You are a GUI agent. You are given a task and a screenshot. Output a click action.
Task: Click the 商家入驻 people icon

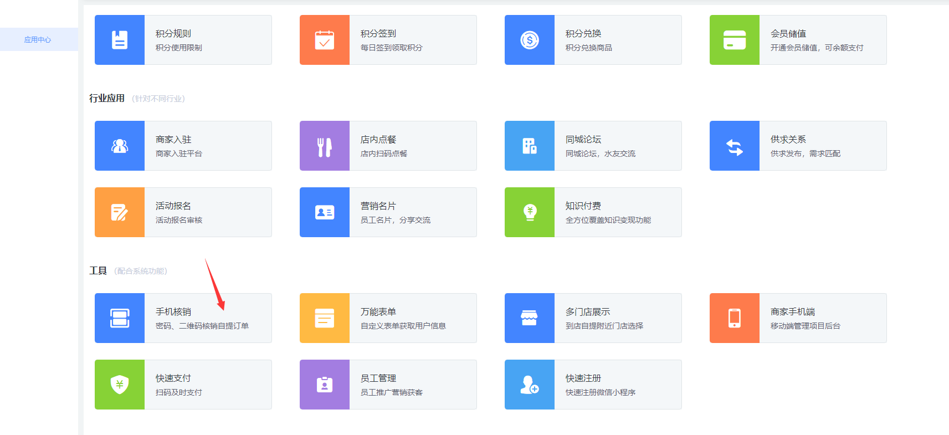120,146
